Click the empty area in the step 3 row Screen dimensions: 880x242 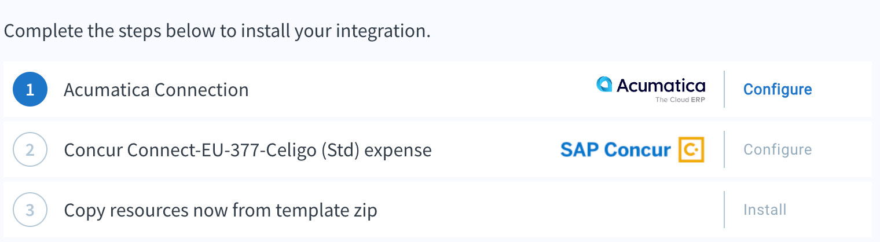coord(550,210)
